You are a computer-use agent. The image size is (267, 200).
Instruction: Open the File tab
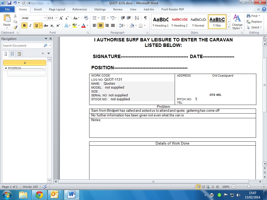pyautogui.click(x=7, y=9)
